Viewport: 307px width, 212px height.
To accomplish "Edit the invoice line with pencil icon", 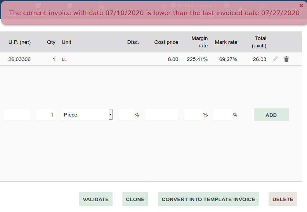I will 275,59.
